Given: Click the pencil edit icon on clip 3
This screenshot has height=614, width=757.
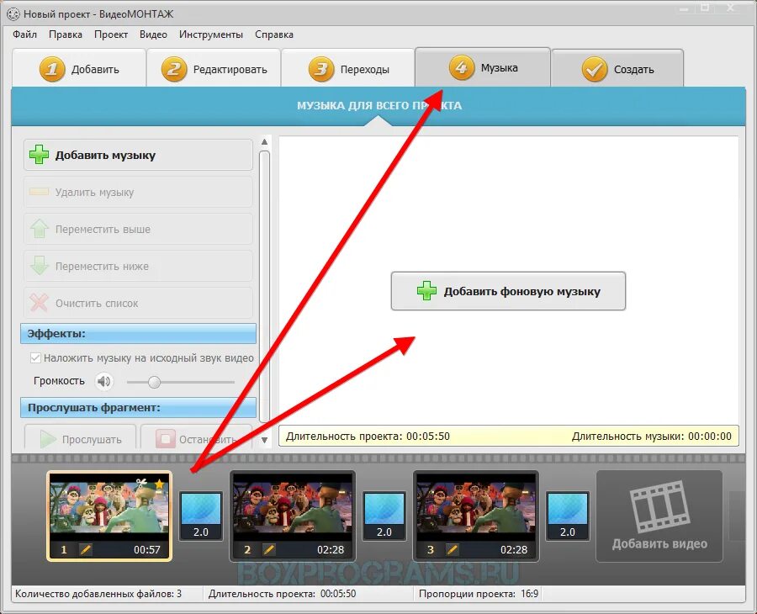Looking at the screenshot, I should (x=453, y=549).
